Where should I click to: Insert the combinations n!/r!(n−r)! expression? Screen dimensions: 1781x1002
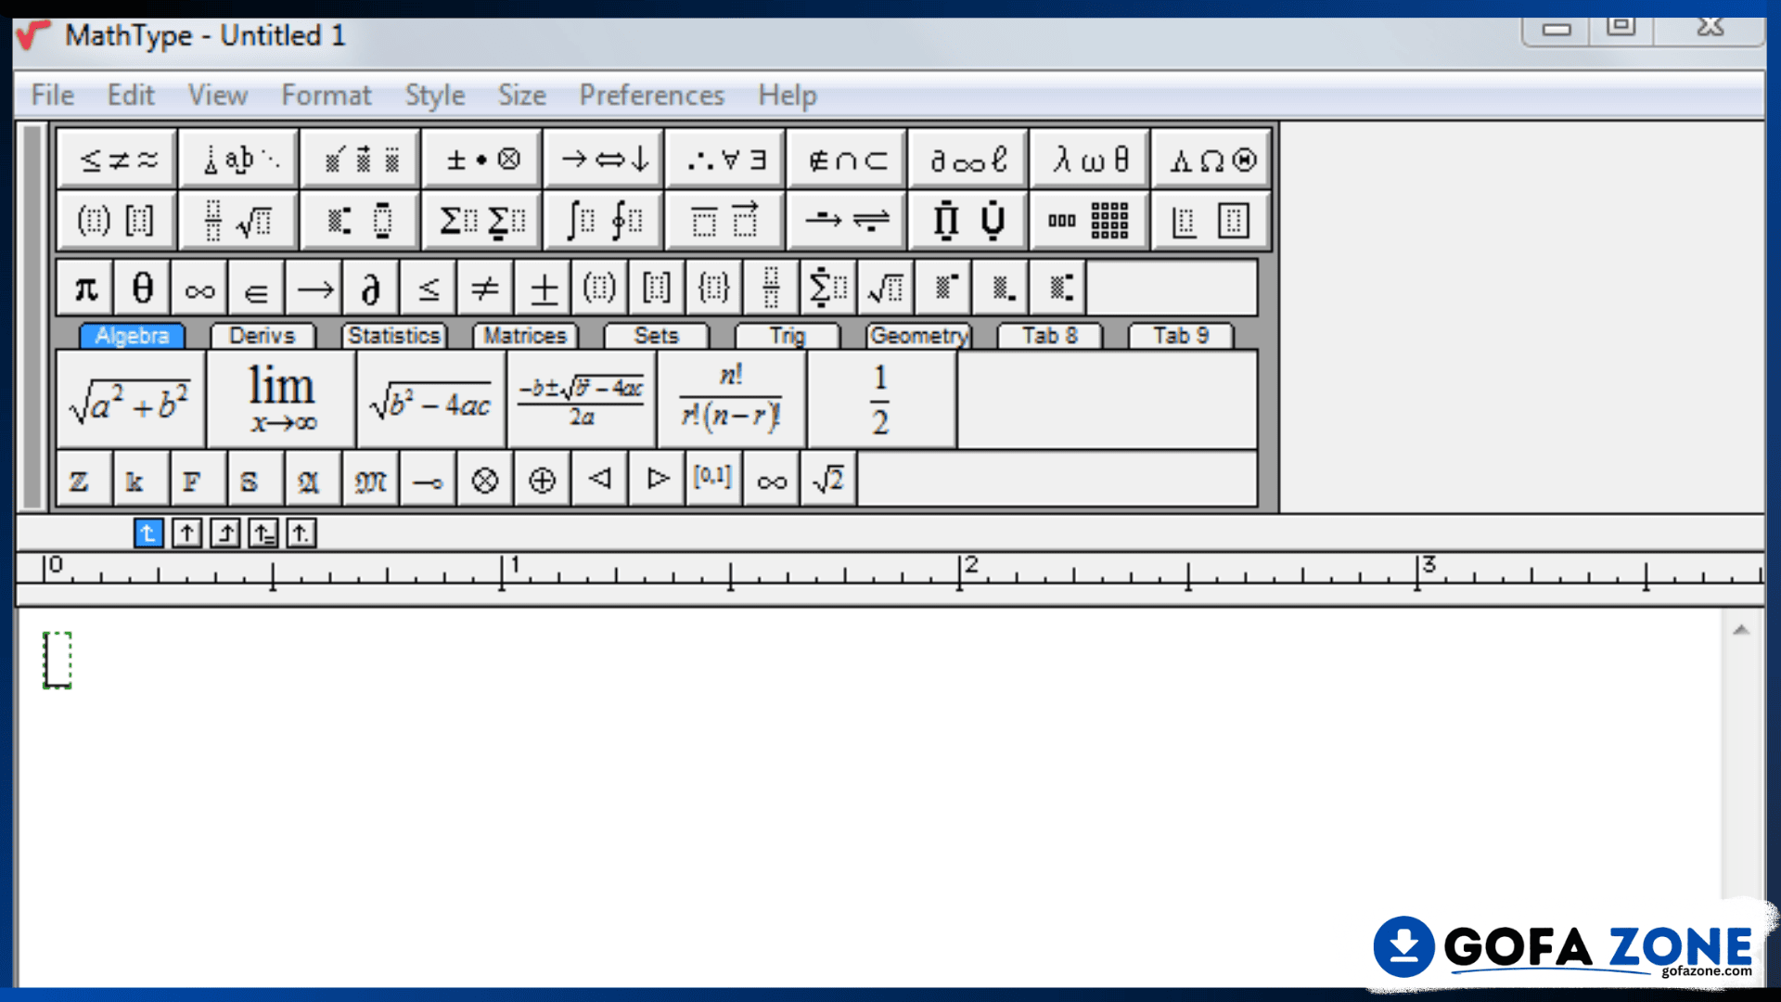[x=732, y=401]
